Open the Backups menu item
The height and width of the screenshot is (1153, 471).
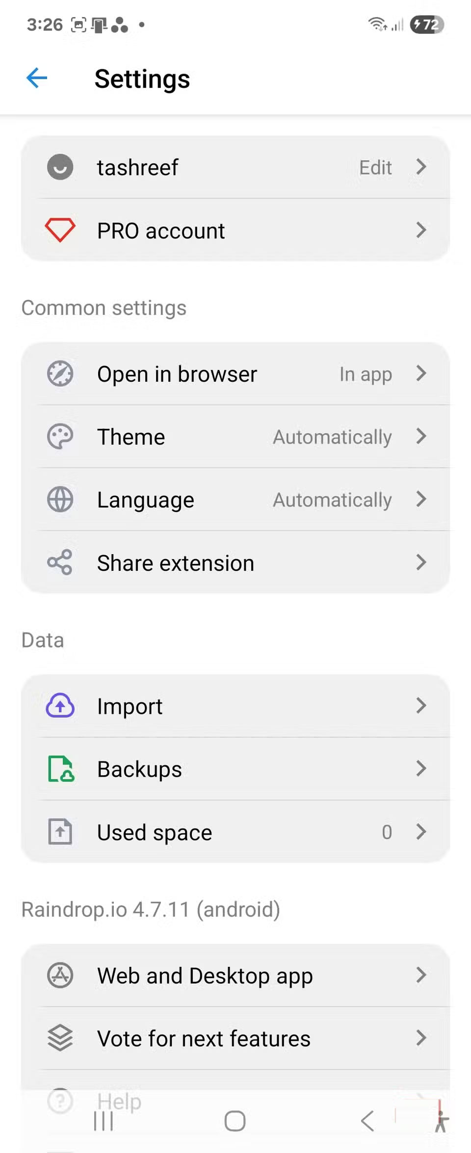pos(139,769)
